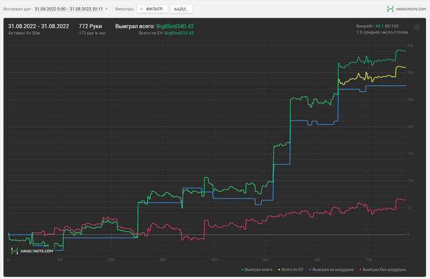
Task: Click the Hand2Note logo top right
Action: point(407,9)
